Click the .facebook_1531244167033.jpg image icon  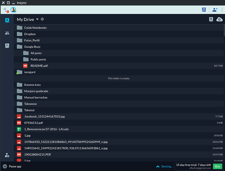(x=19, y=116)
